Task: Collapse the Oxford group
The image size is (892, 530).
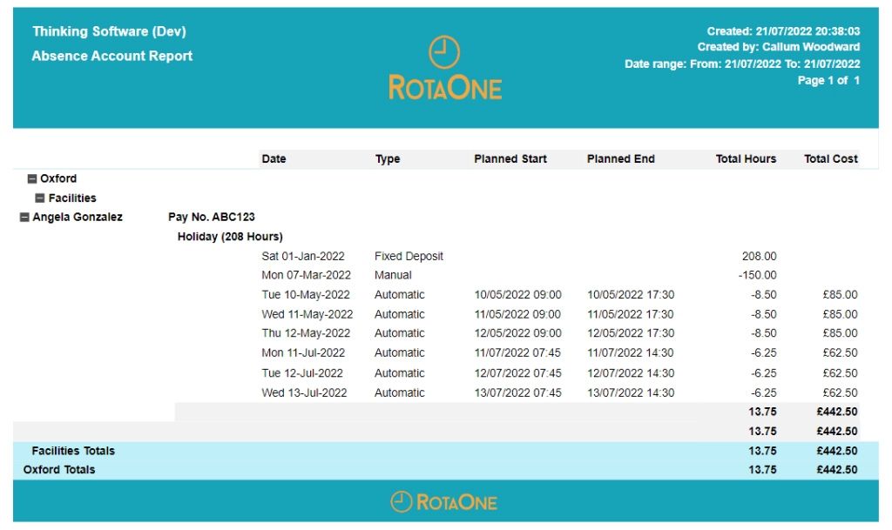Action: (32, 179)
